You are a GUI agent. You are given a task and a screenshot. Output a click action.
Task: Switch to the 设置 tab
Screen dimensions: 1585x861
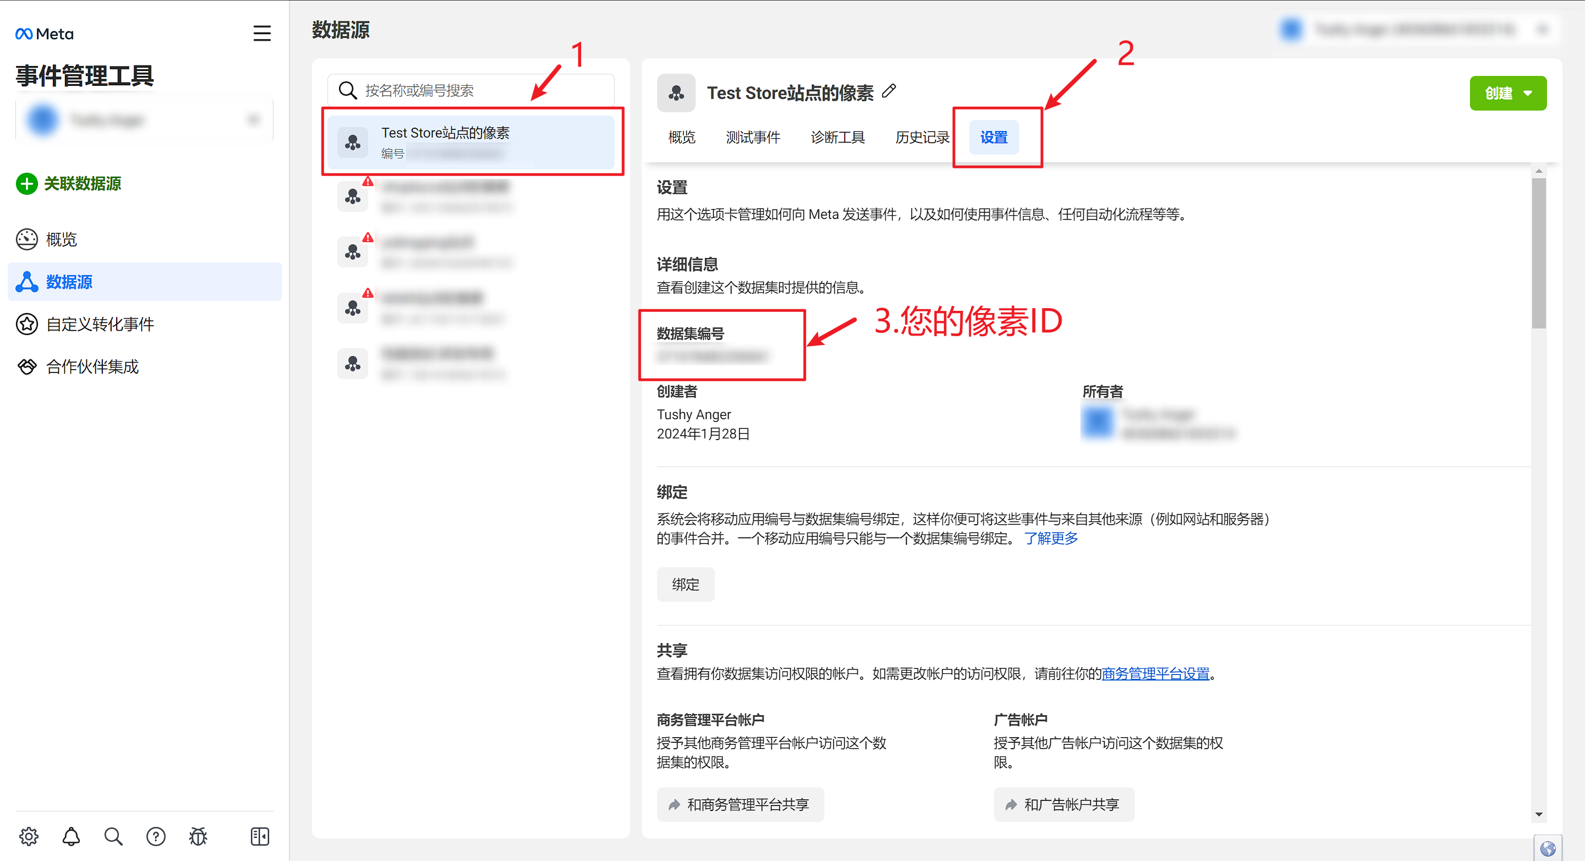click(x=994, y=137)
